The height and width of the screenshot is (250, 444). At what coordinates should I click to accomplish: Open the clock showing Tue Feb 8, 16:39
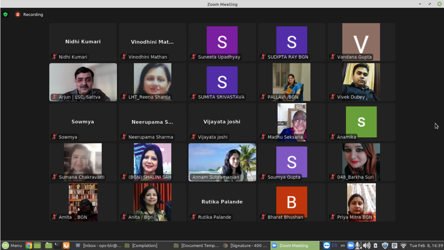[425, 246]
